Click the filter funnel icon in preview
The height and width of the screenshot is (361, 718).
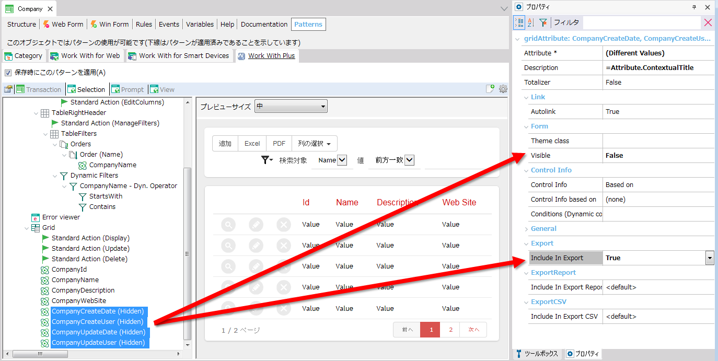(266, 160)
